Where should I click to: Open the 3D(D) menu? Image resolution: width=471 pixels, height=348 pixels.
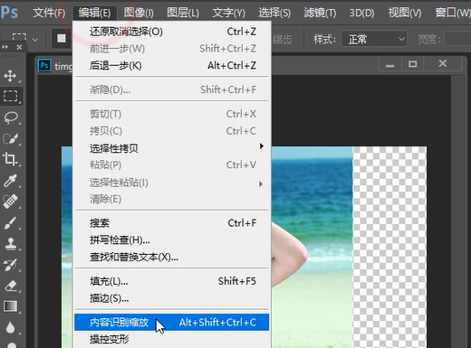click(x=361, y=13)
